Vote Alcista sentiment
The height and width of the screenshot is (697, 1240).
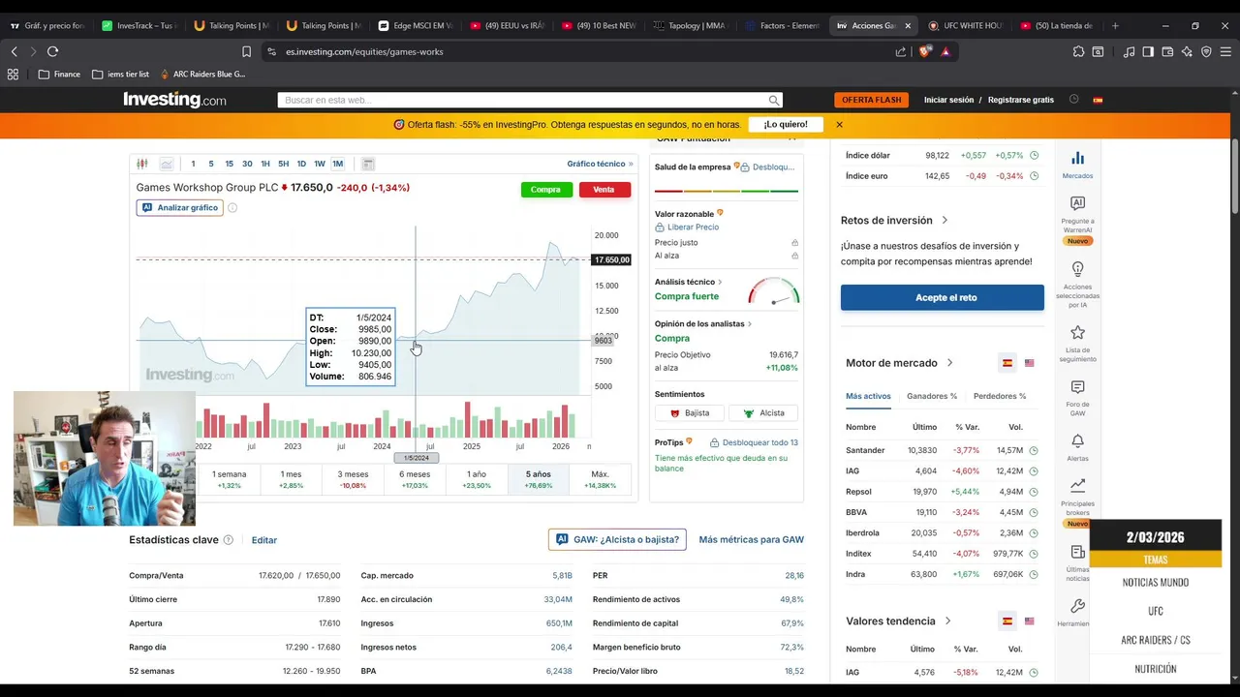click(x=763, y=413)
